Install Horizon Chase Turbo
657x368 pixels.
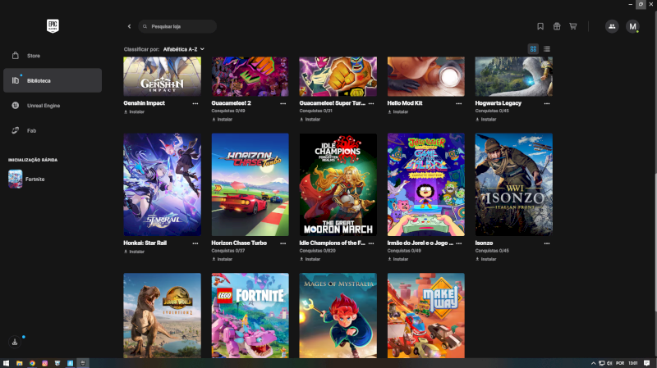pyautogui.click(x=222, y=259)
